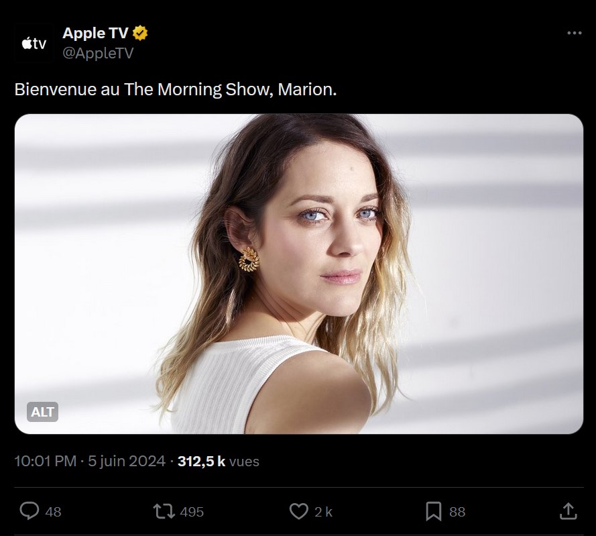Click the reply count 48
The image size is (596, 536).
coord(53,512)
